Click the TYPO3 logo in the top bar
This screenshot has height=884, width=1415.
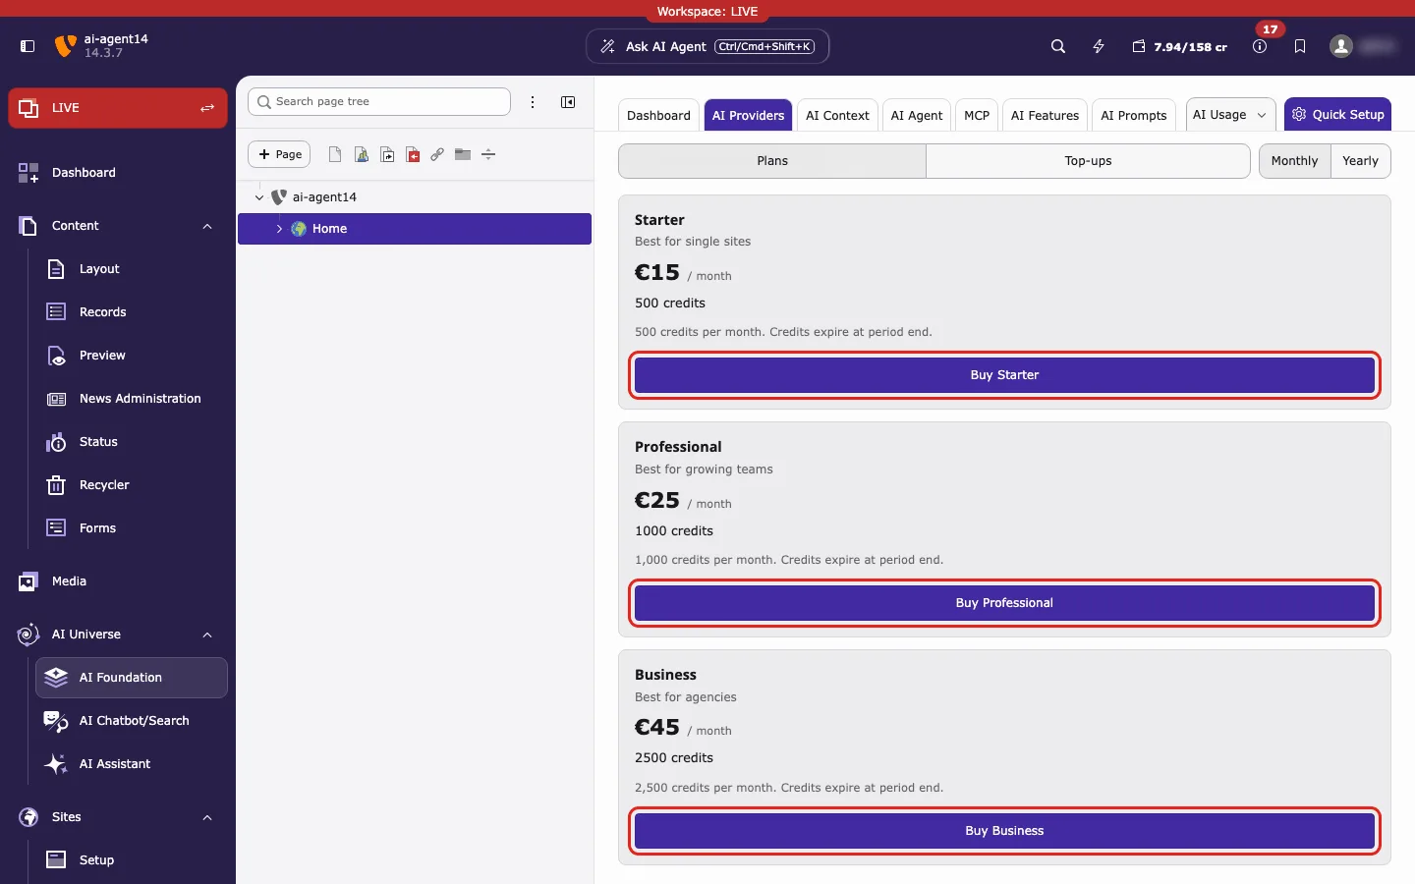[66, 46]
